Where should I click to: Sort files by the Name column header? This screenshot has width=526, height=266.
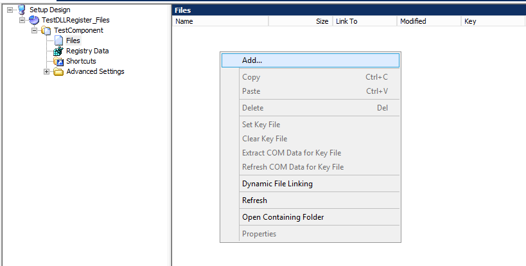(x=221, y=21)
